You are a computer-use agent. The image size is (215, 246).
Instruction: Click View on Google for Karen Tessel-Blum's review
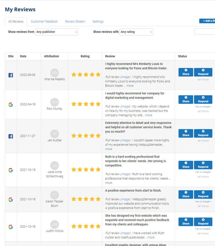click(203, 202)
